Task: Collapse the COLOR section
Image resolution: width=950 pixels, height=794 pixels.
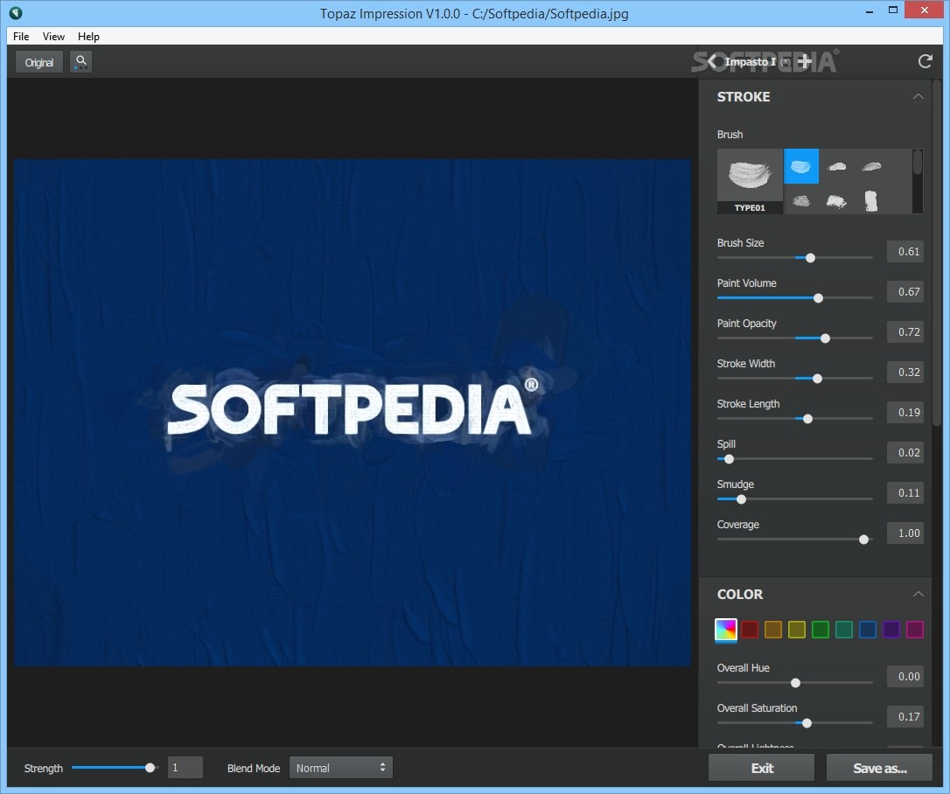Action: [918, 594]
